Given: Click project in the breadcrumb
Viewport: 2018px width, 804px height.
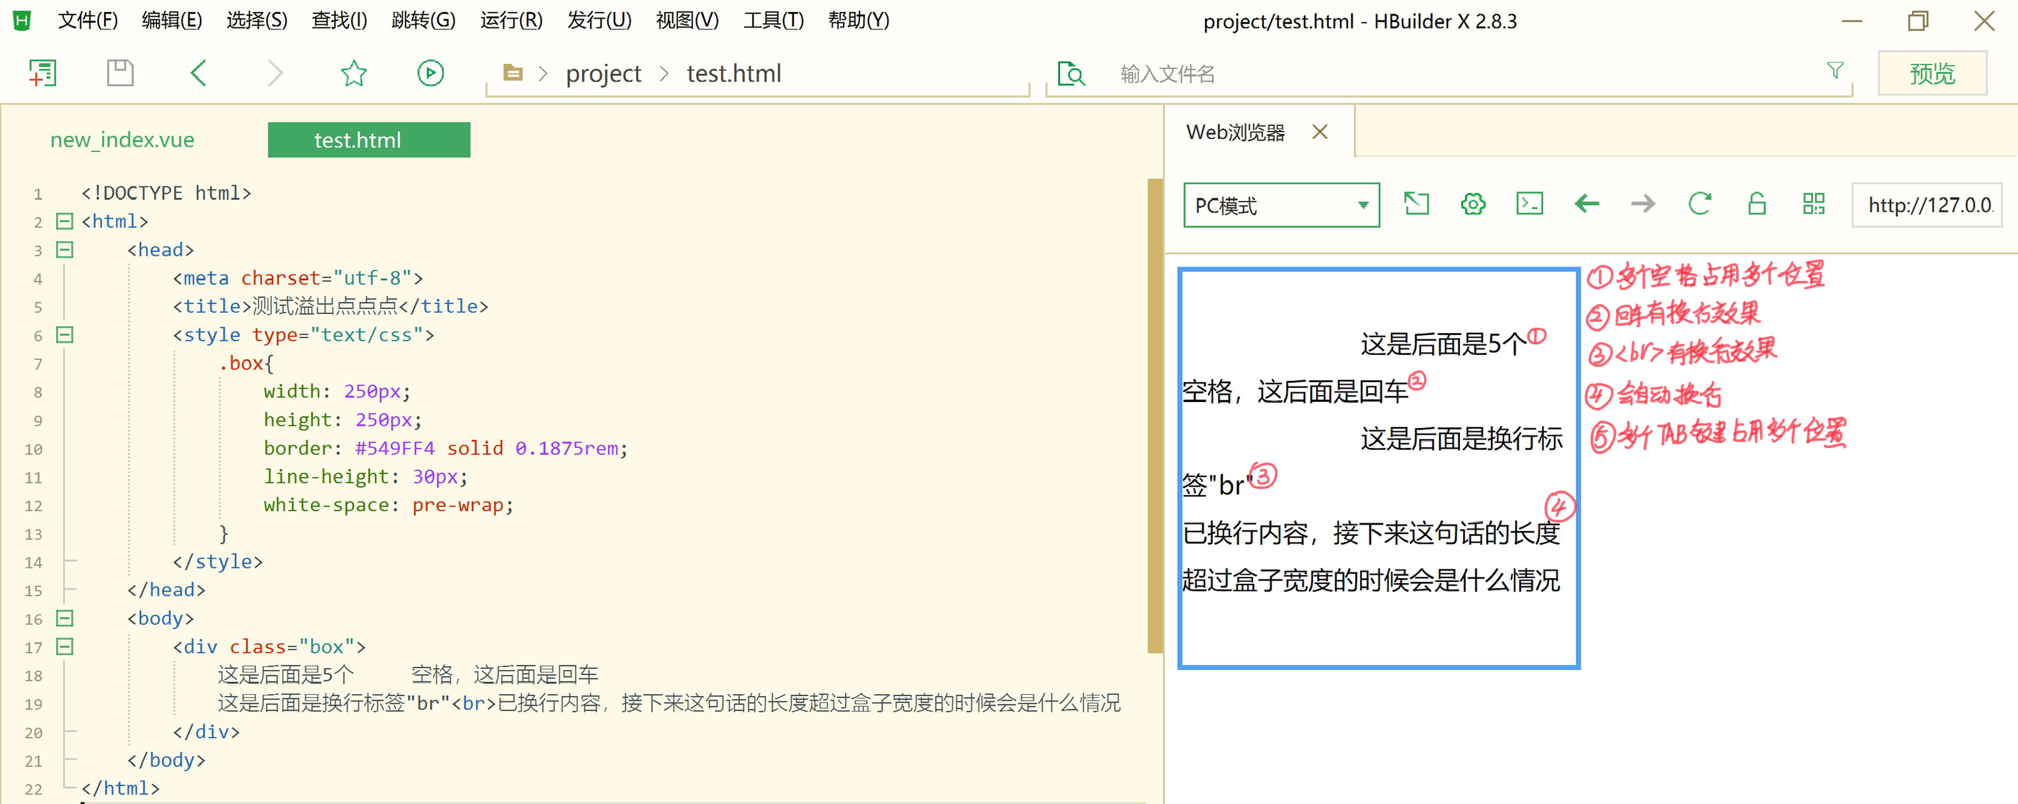Looking at the screenshot, I should pyautogui.click(x=603, y=73).
